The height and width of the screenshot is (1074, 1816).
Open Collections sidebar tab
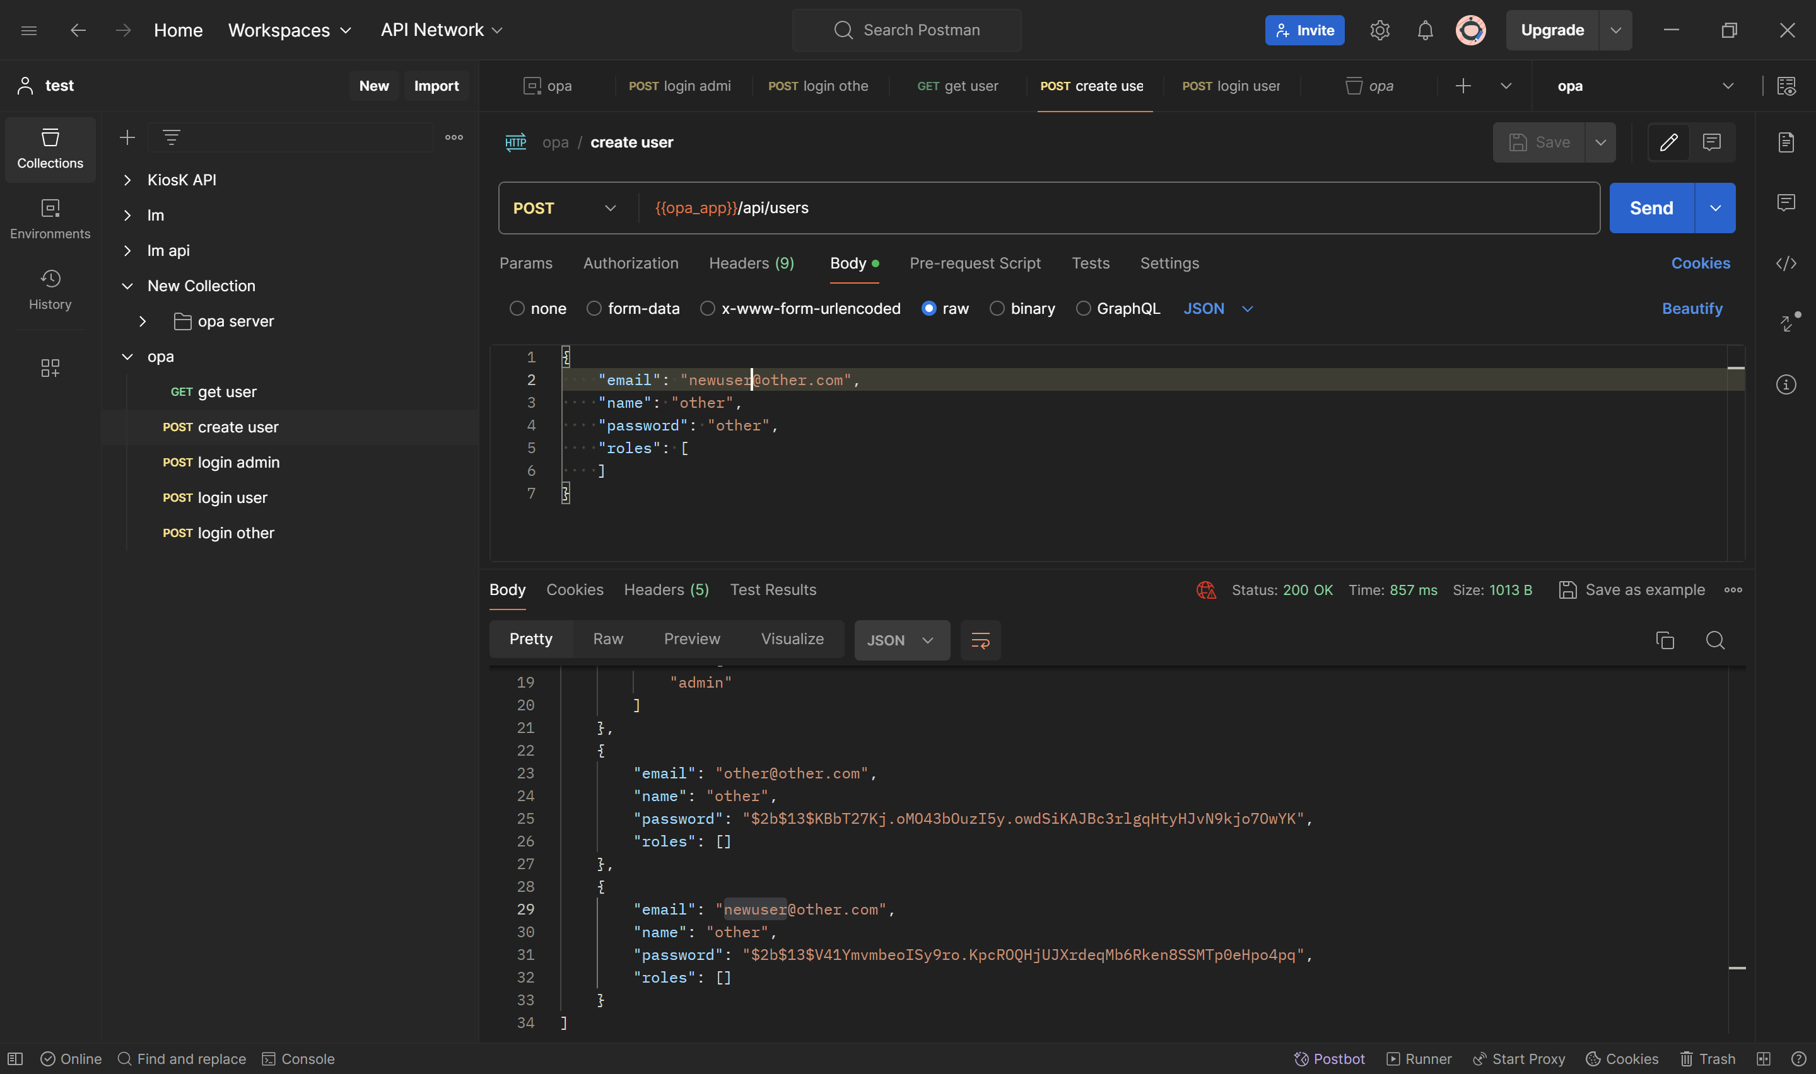tap(50, 149)
